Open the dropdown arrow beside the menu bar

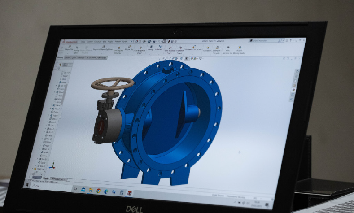coord(130,42)
